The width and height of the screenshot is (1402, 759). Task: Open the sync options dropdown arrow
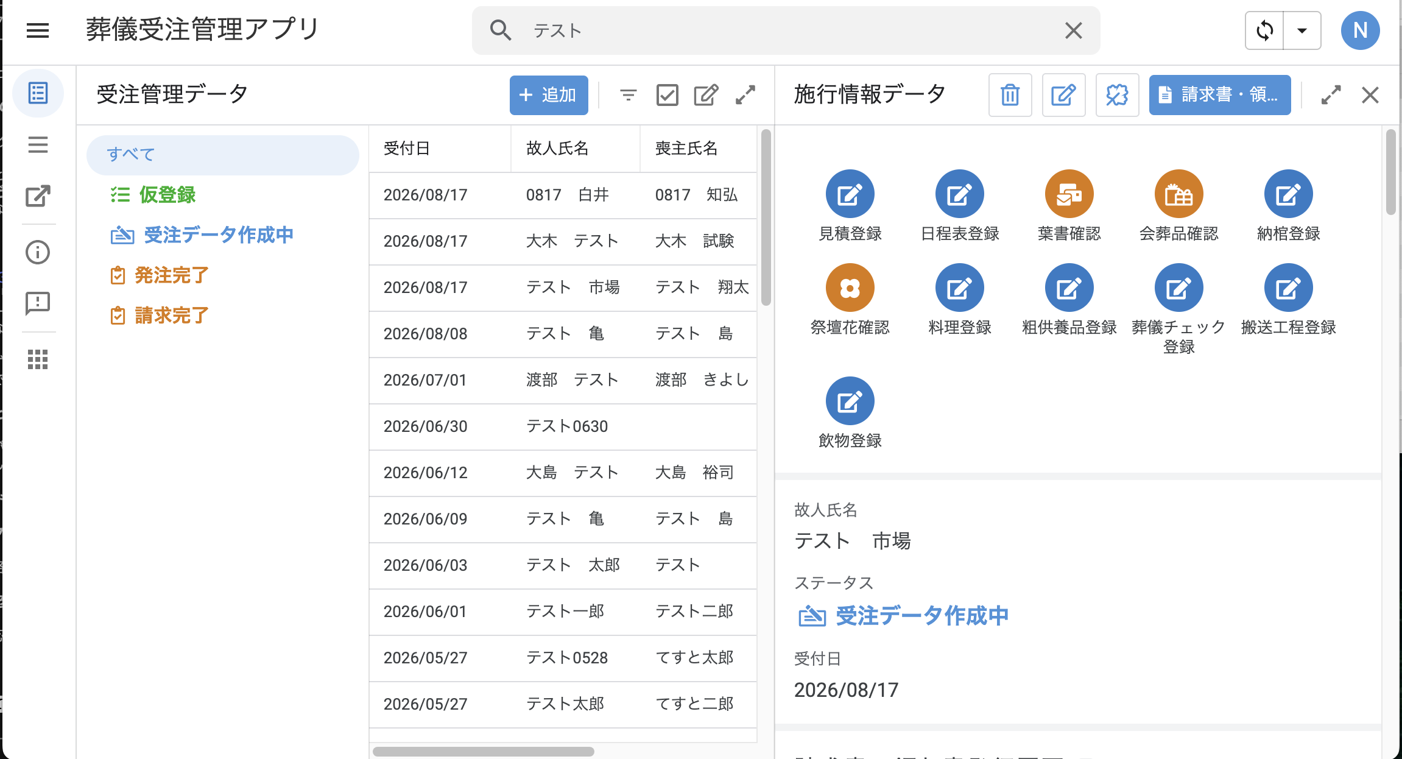pos(1302,30)
